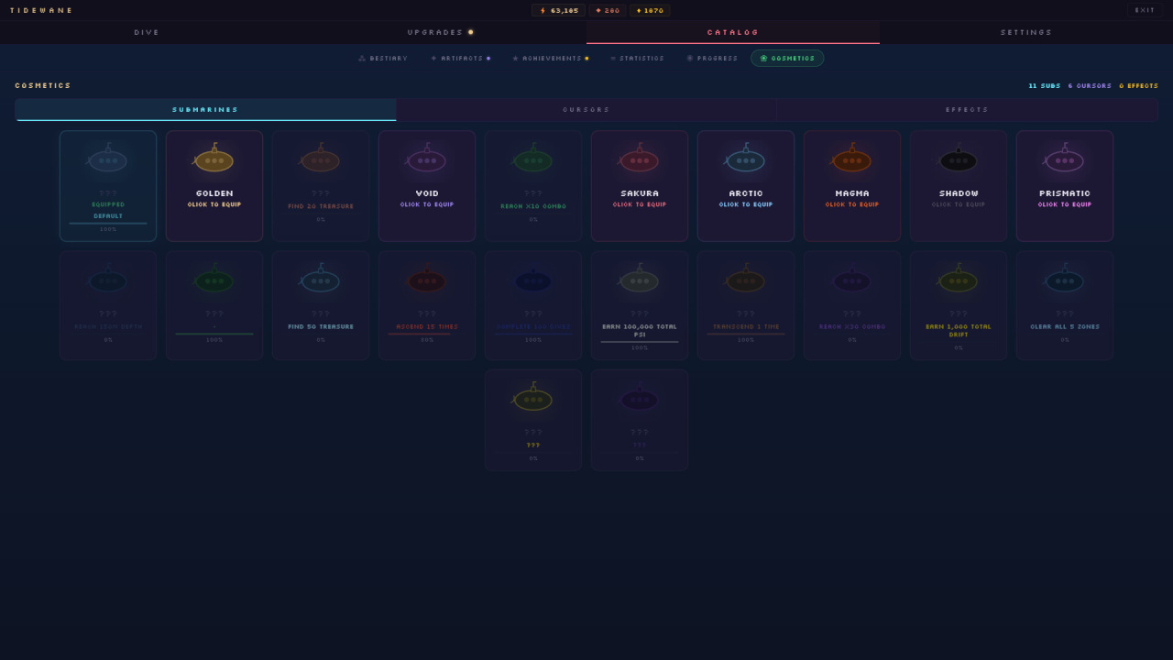View the Statistics section
This screenshot has height=660, width=1173.
pyautogui.click(x=637, y=58)
